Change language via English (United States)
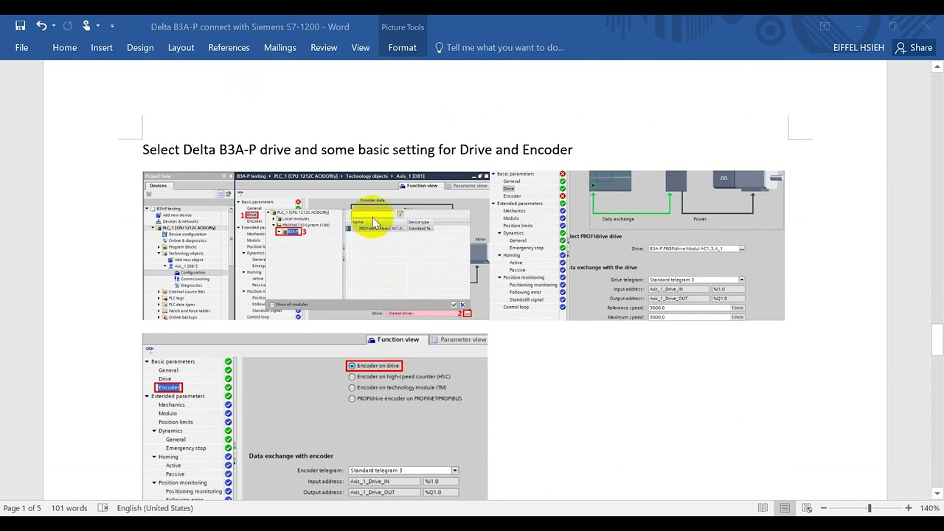 click(155, 508)
